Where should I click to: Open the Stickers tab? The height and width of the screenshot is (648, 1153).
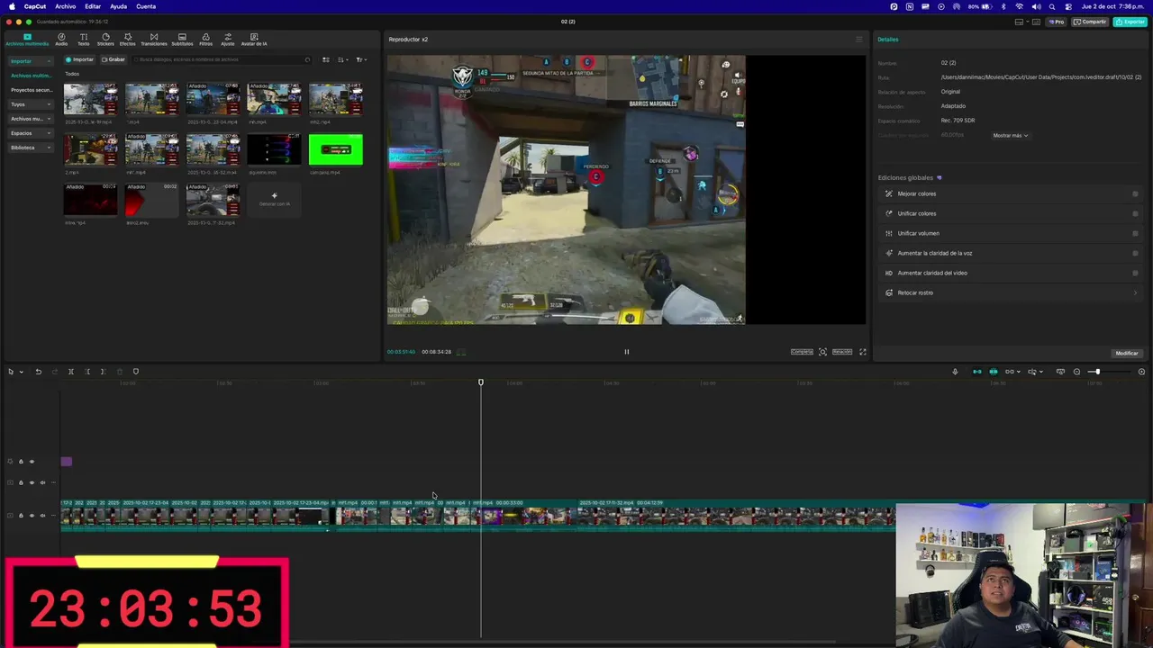(105, 40)
